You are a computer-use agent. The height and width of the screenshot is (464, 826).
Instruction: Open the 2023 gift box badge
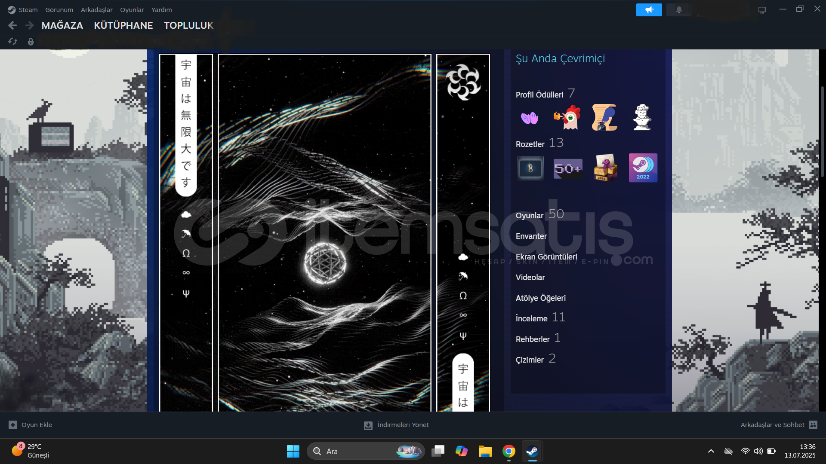(x=605, y=168)
